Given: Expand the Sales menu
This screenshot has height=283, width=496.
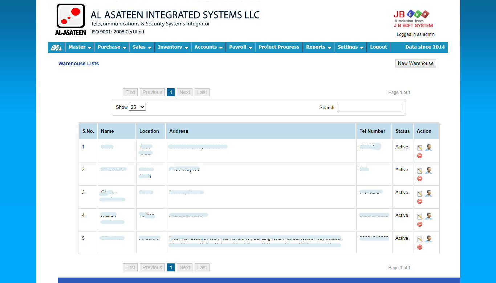Looking at the screenshot, I should 142,47.
